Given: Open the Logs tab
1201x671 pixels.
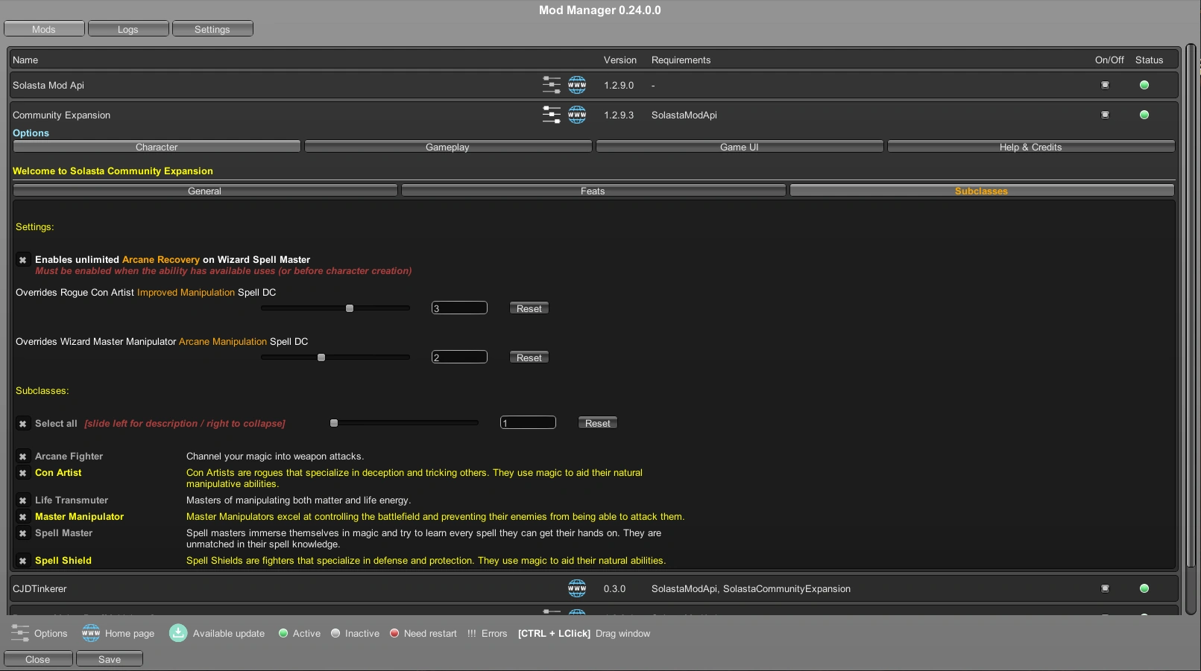Looking at the screenshot, I should point(128,29).
